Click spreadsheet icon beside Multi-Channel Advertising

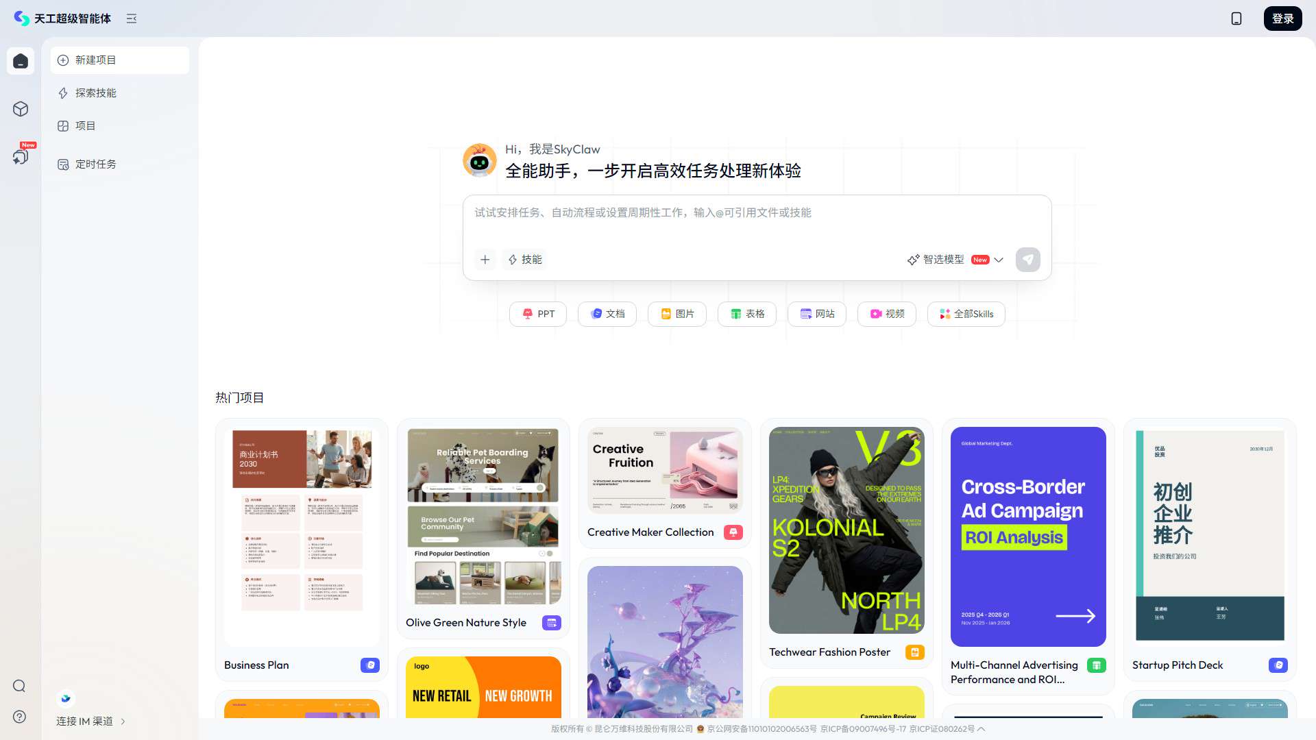point(1097,665)
